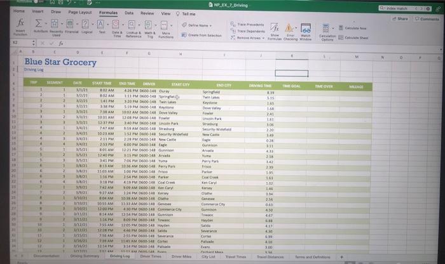Click the Name Box showing K2
The image size is (445, 264).
tap(22, 43)
